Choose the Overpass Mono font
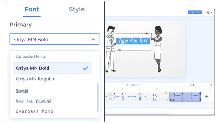The image size is (219, 123). coord(35,111)
